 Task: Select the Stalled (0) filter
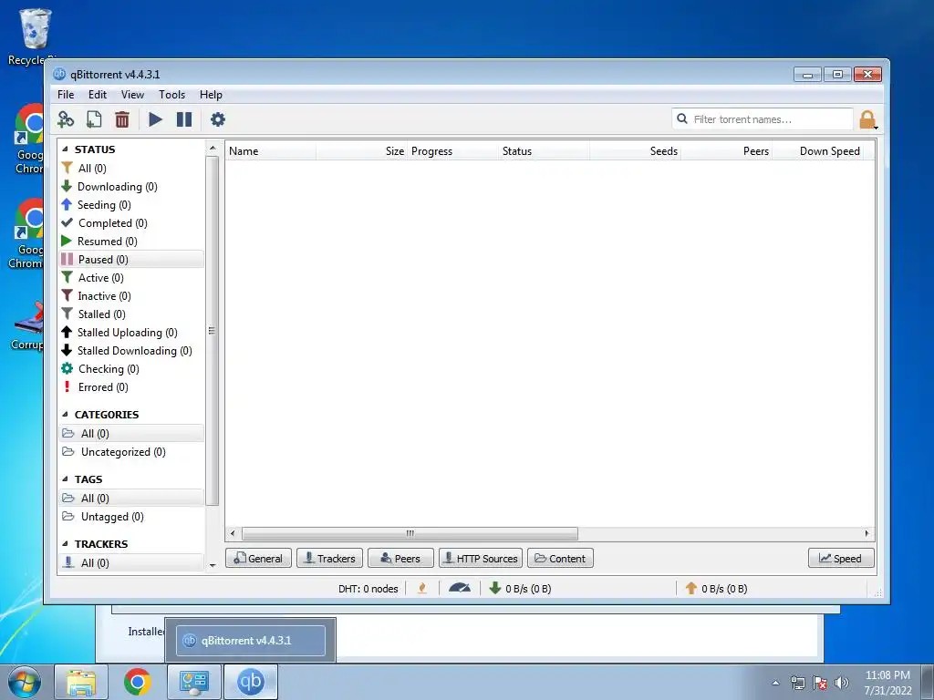pyautogui.click(x=131, y=314)
